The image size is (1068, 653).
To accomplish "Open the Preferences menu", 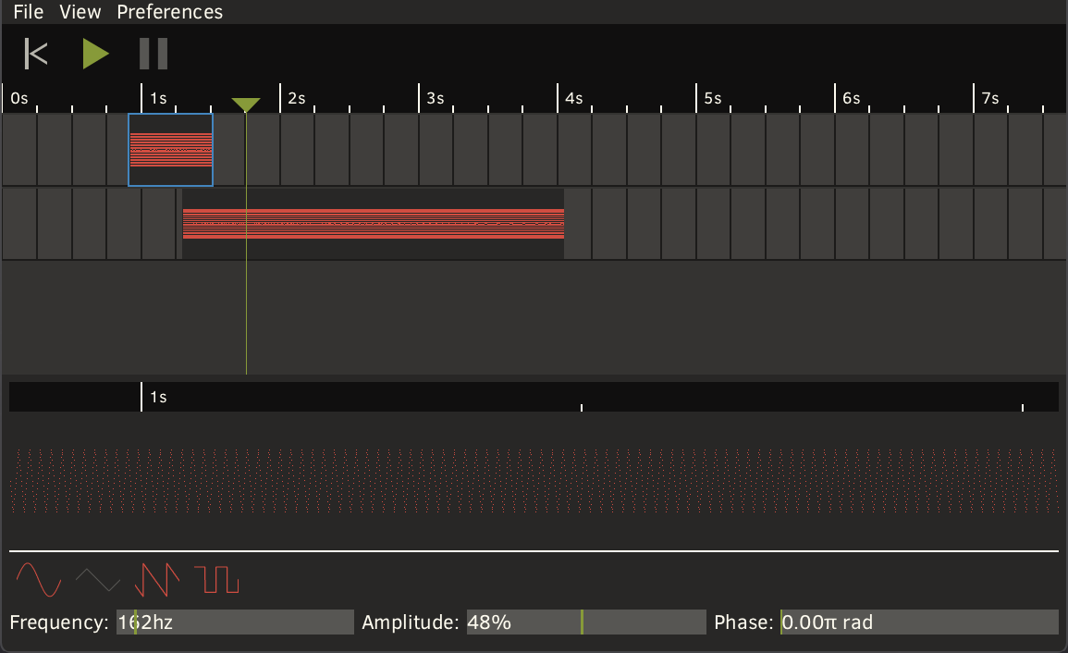I will 169,12.
